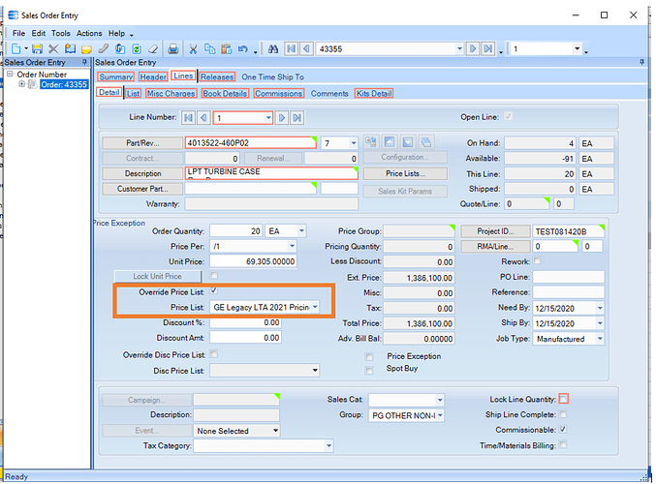
Task: Click first icon beside Part revision dropdown
Action: pos(370,142)
